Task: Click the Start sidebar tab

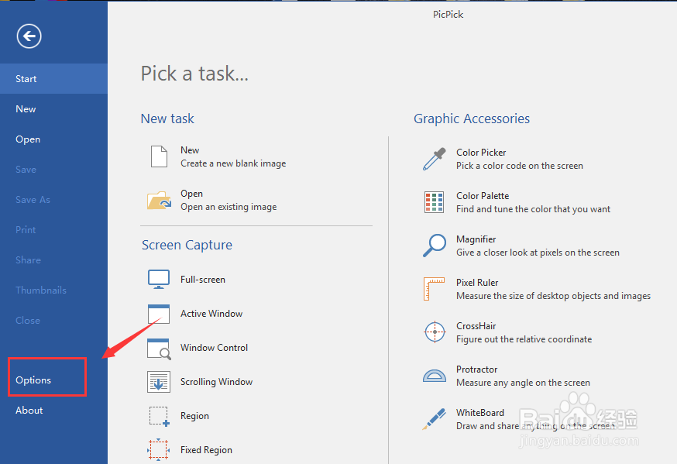Action: point(26,79)
